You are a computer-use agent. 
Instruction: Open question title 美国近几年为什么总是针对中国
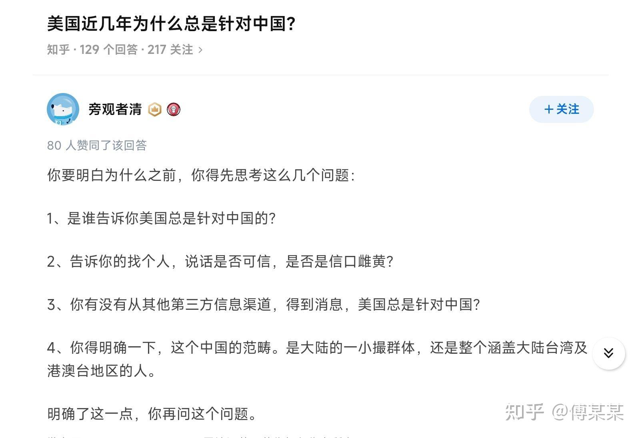[172, 24]
